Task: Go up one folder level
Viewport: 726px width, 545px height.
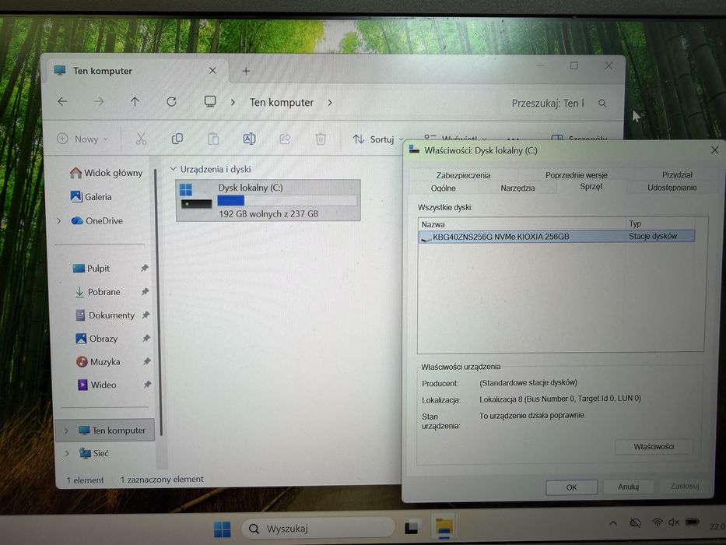Action: 135,101
